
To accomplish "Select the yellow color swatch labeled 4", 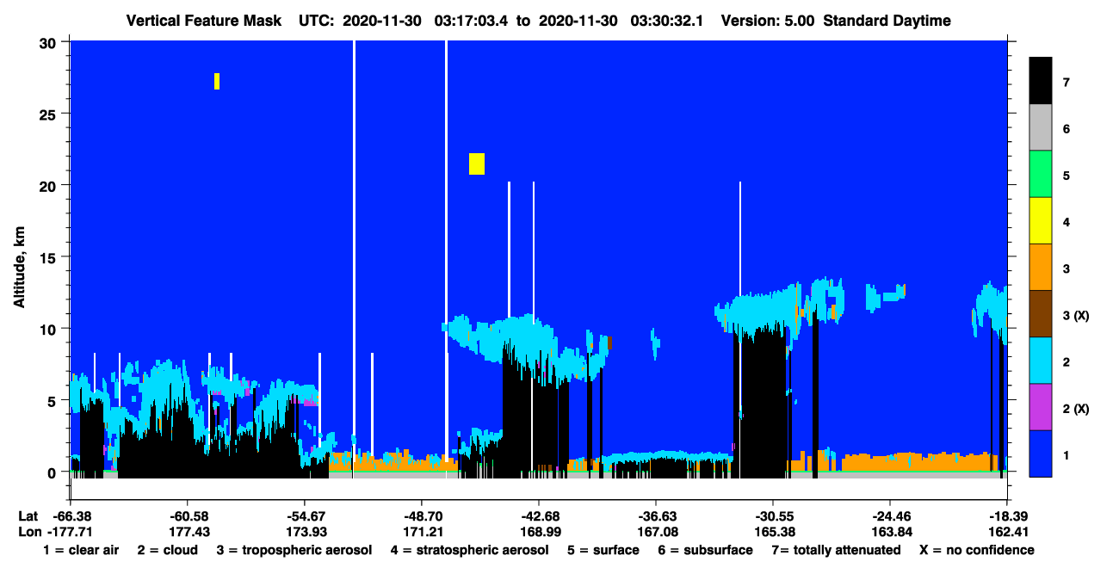I will pos(1041,221).
